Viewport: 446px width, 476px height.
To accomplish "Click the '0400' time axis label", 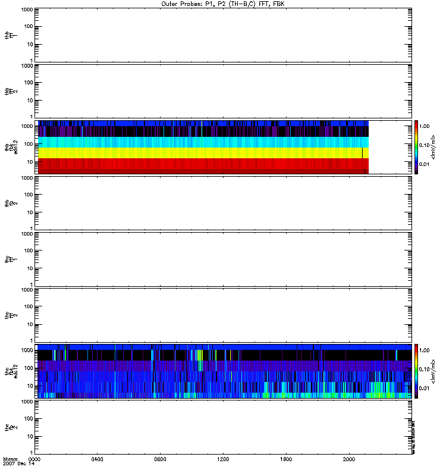I will [97, 459].
